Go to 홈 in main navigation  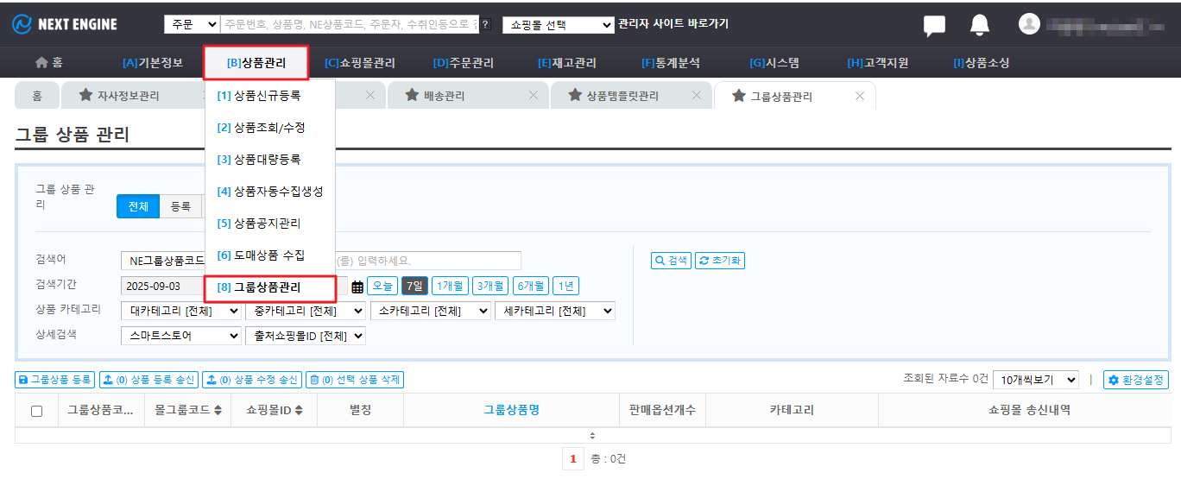[x=48, y=63]
